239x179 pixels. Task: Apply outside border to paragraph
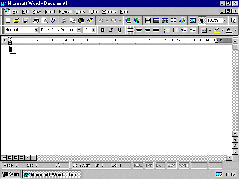[204, 30]
